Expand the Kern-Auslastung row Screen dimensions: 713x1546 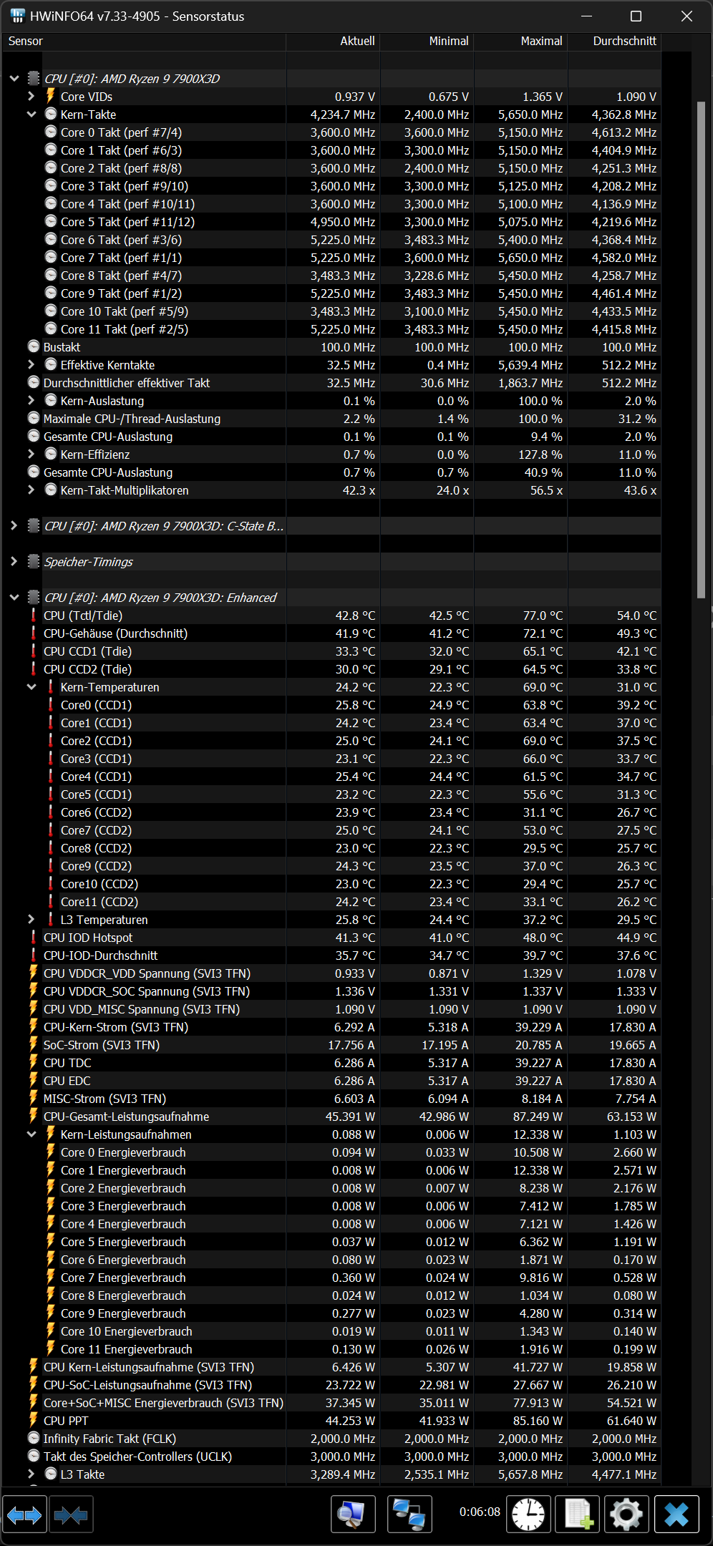pyautogui.click(x=31, y=400)
